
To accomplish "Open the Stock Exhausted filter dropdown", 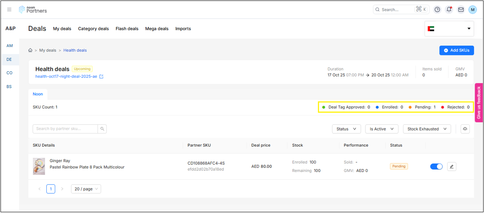I will click(427, 129).
